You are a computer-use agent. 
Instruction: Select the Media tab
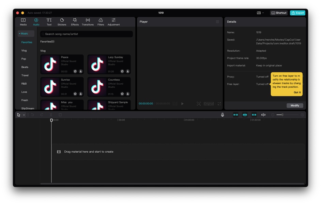tap(23, 22)
